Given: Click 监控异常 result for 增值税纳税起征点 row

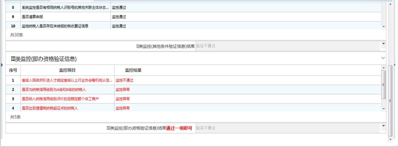Looking at the screenshot, I should (123, 108).
